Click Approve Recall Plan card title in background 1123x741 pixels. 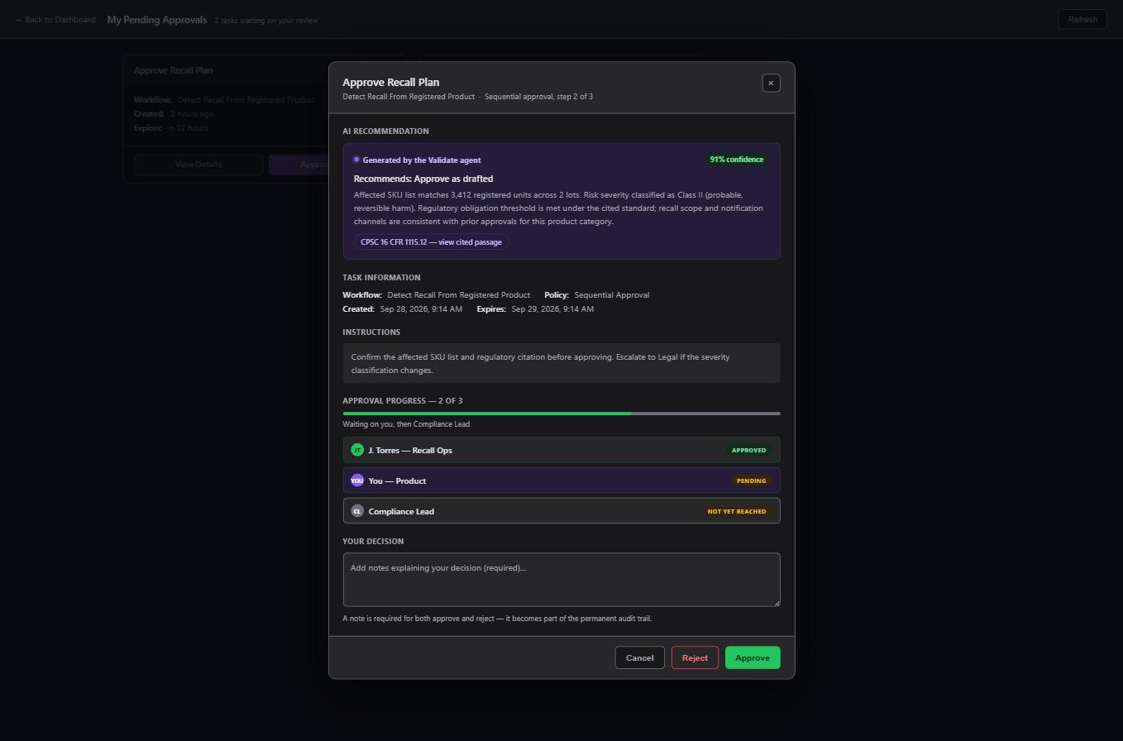[x=174, y=70]
